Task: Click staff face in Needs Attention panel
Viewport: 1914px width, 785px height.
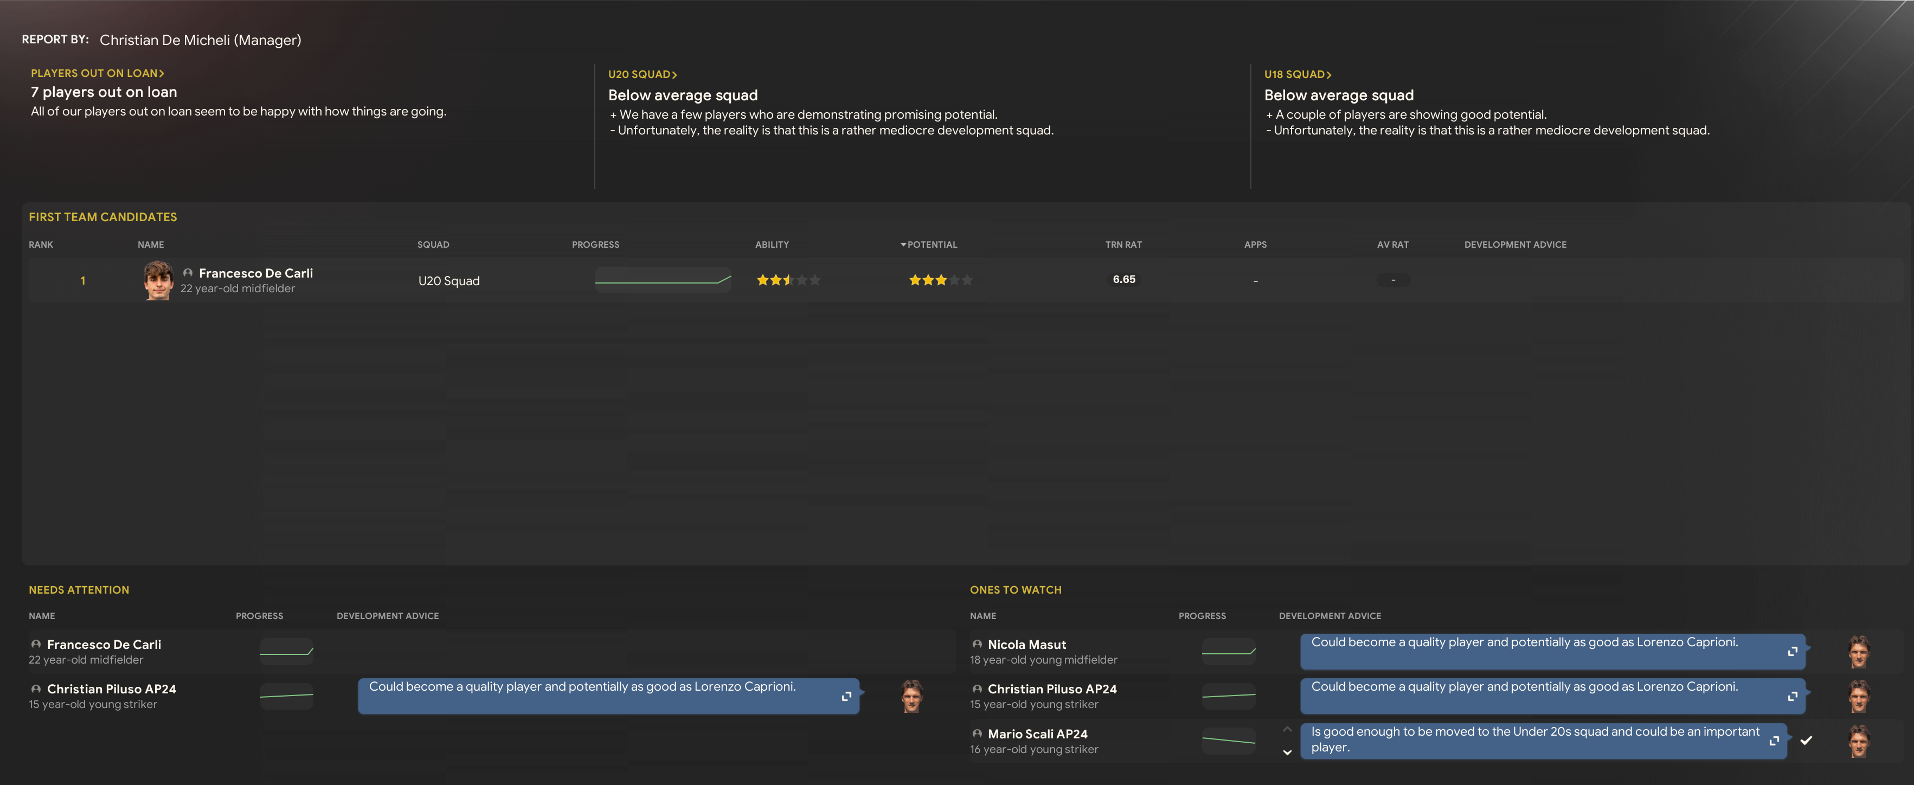Action: pos(911,696)
